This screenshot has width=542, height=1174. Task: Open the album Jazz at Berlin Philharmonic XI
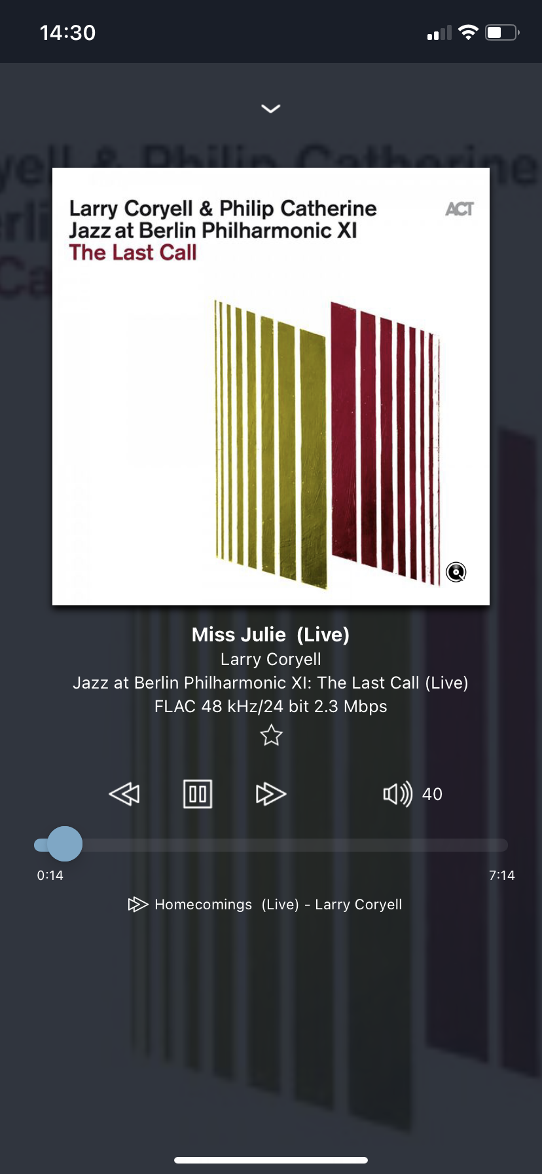(x=271, y=683)
